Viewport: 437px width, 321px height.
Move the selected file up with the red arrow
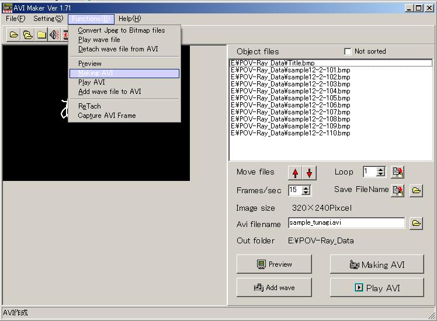296,173
